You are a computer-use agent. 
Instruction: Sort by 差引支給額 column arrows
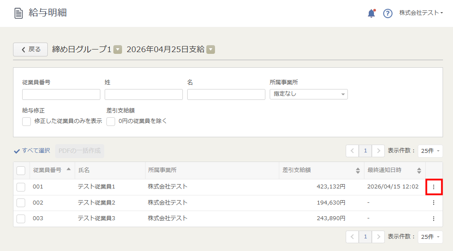(x=358, y=171)
